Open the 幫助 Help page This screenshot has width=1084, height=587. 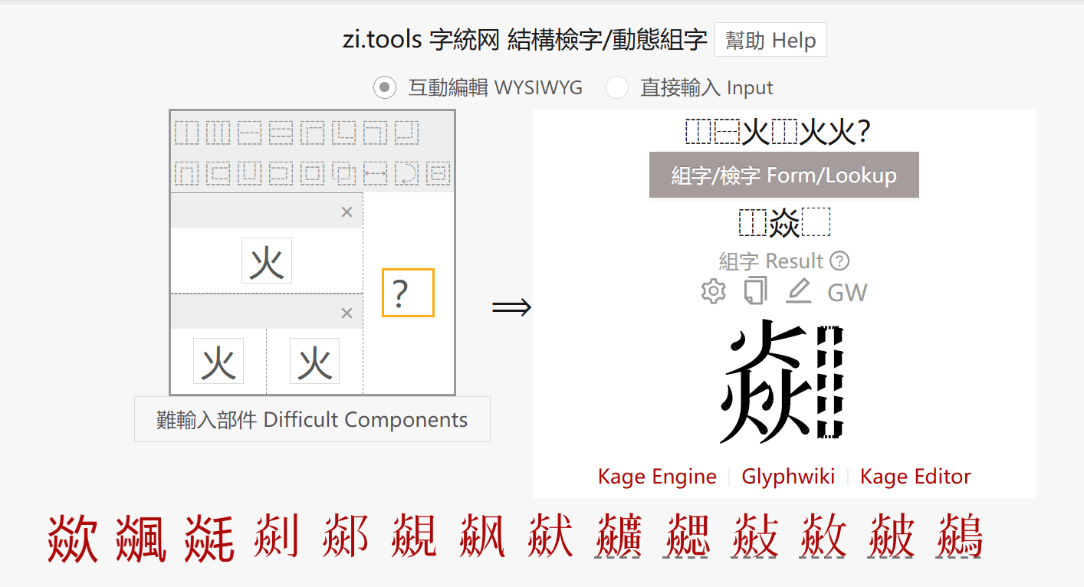coord(770,39)
